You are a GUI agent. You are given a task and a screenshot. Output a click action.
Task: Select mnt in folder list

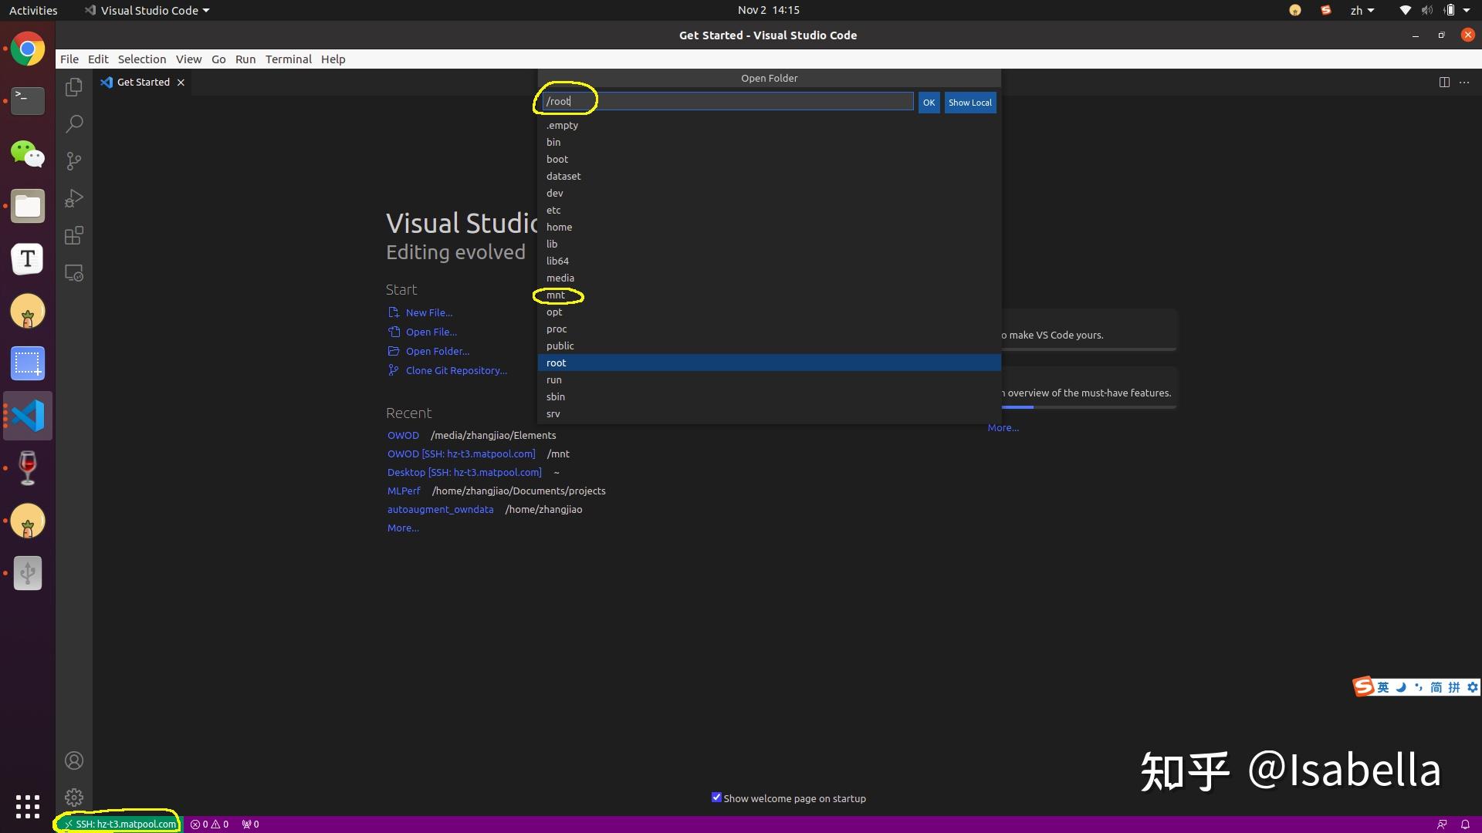pyautogui.click(x=769, y=295)
